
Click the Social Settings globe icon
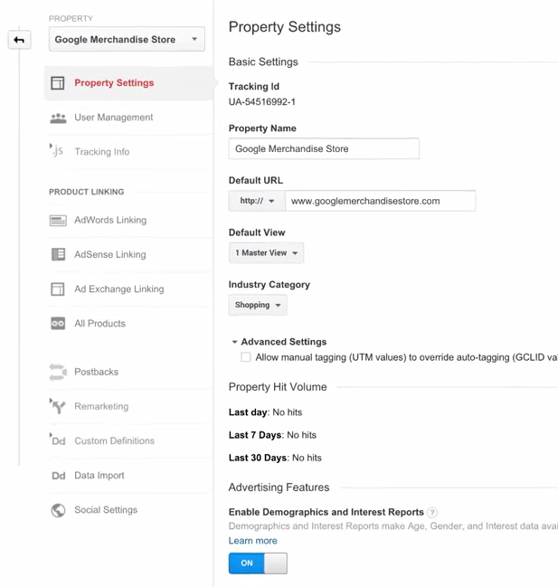(x=58, y=510)
